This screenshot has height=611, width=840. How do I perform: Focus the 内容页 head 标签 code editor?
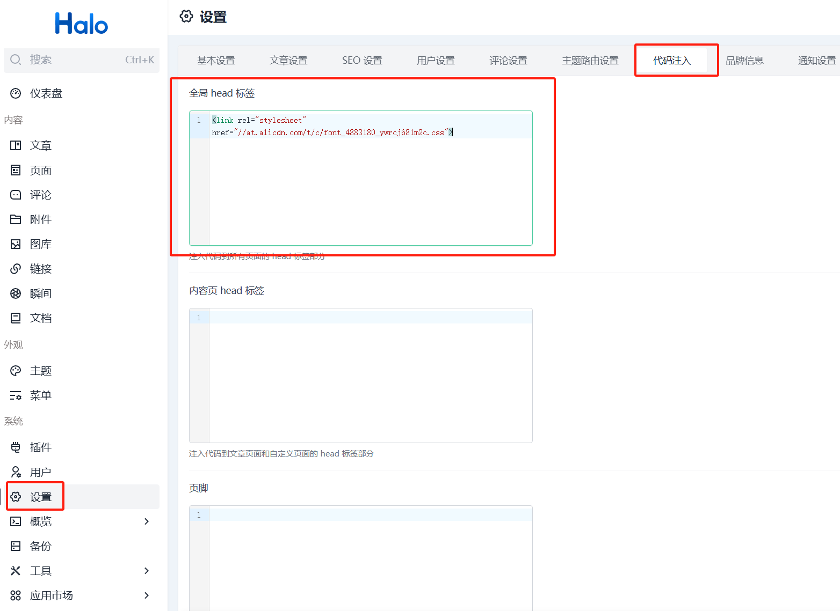(x=371, y=376)
